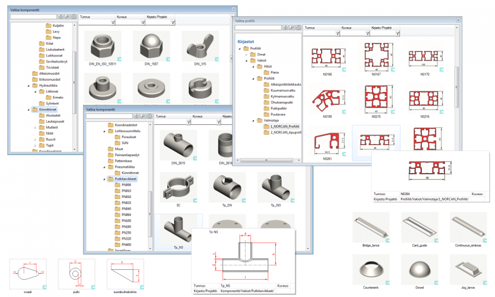
Task: Click the search field in Valitse profiili
Action: pos(258,28)
